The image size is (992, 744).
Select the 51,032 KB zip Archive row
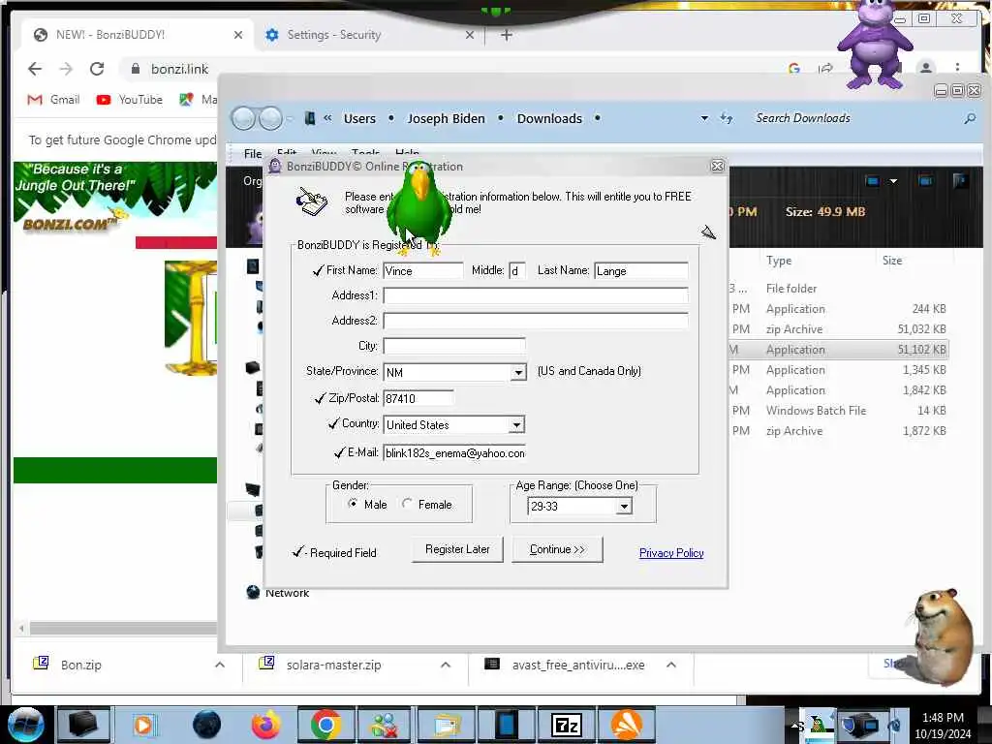coord(839,329)
